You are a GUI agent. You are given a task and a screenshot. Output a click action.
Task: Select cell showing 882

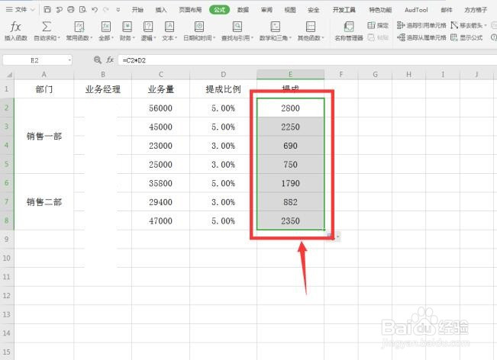pyautogui.click(x=290, y=201)
